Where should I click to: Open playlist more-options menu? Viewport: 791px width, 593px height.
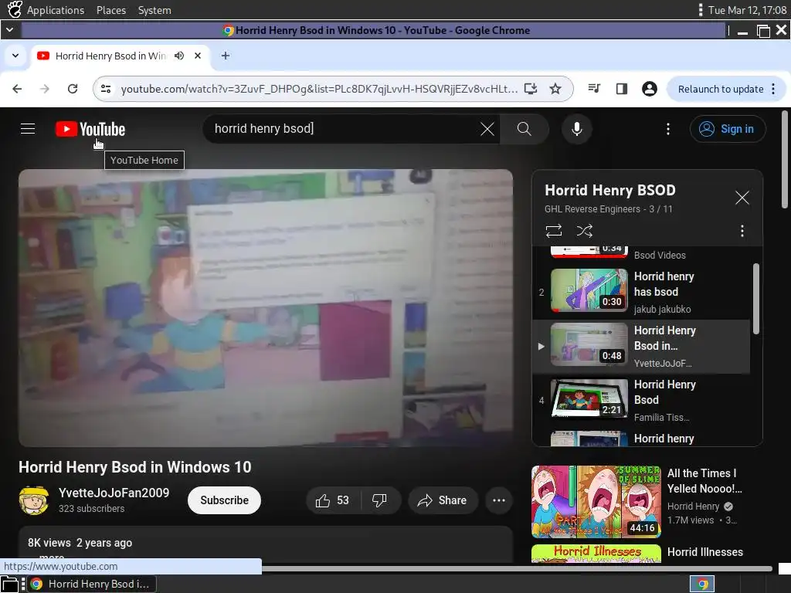[742, 231]
